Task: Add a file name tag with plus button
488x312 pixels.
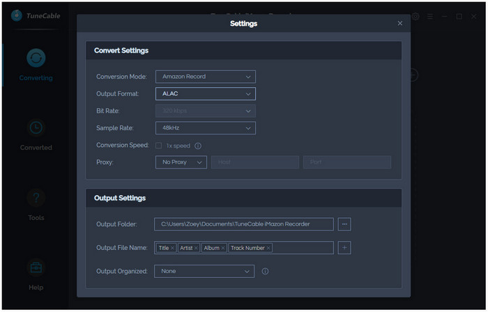Action: [344, 248]
